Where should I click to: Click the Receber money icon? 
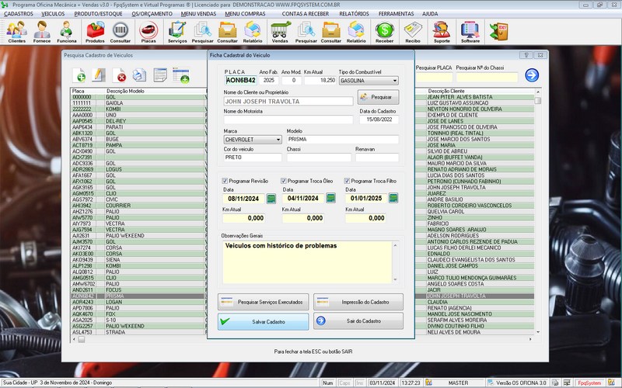384,31
